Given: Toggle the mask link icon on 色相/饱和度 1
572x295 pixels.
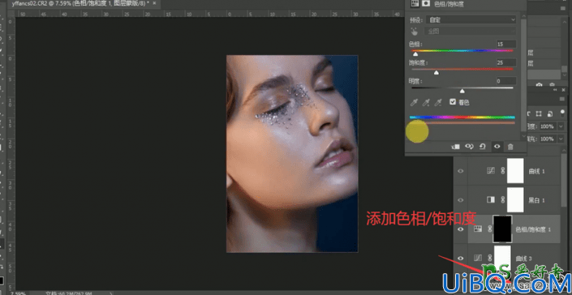Looking at the screenshot, I should tap(489, 229).
